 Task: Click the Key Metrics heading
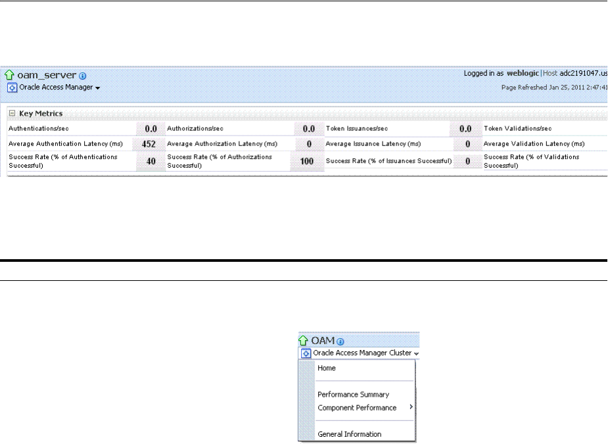coord(41,113)
